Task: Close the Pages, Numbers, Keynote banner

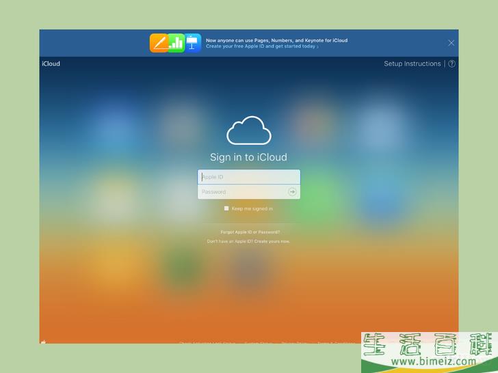Action: pyautogui.click(x=451, y=43)
